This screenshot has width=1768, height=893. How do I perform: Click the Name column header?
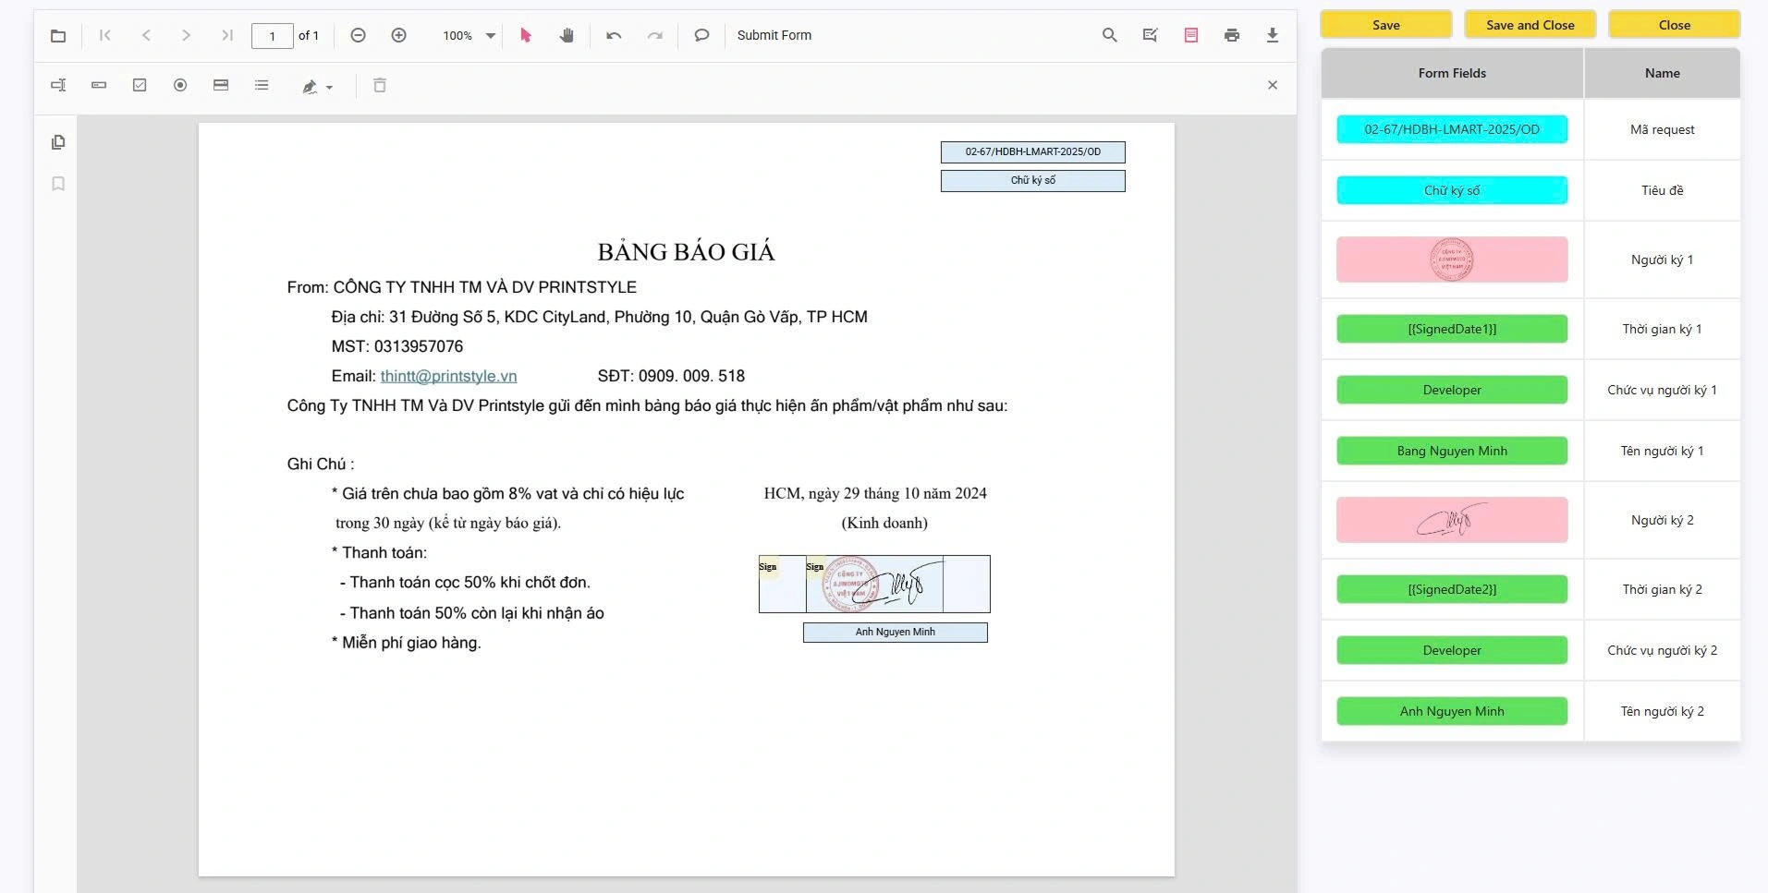point(1662,73)
